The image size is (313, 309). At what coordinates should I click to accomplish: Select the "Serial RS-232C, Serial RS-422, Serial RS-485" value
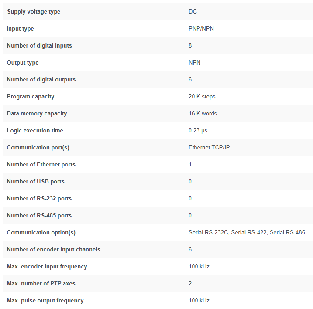(x=247, y=233)
